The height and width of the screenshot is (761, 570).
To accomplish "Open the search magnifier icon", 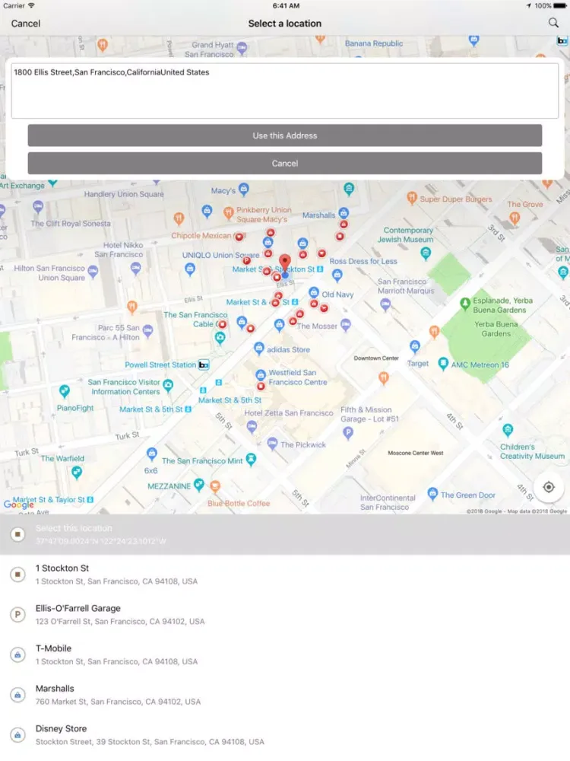I will click(553, 23).
